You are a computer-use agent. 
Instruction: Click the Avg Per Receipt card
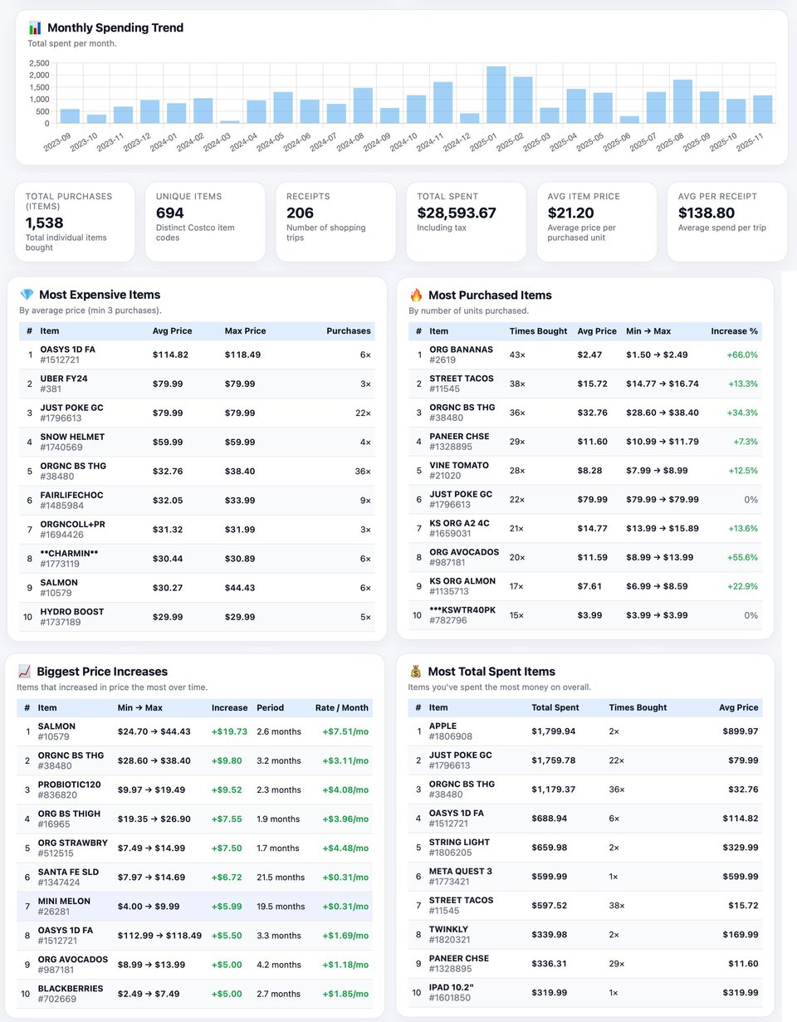726,221
